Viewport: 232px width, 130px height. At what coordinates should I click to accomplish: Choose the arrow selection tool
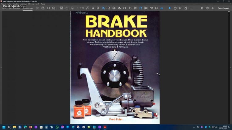pyautogui.click(x=170, y=8)
